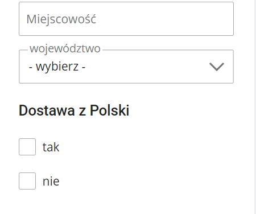Tick the "nie" box under Dostawa z Polski

27,181
